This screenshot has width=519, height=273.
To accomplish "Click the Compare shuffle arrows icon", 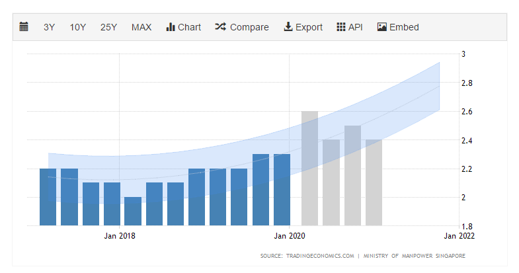I will pos(221,27).
